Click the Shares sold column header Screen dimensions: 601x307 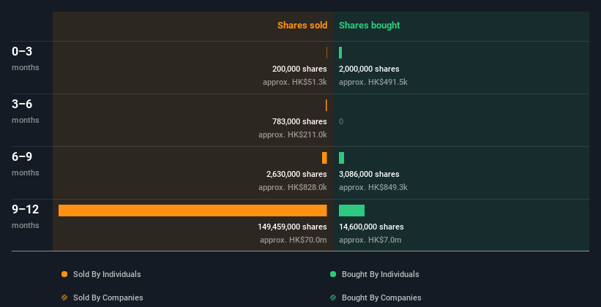[302, 26]
